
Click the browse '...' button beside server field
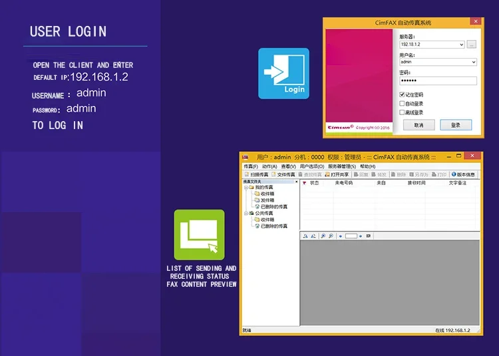(x=471, y=45)
